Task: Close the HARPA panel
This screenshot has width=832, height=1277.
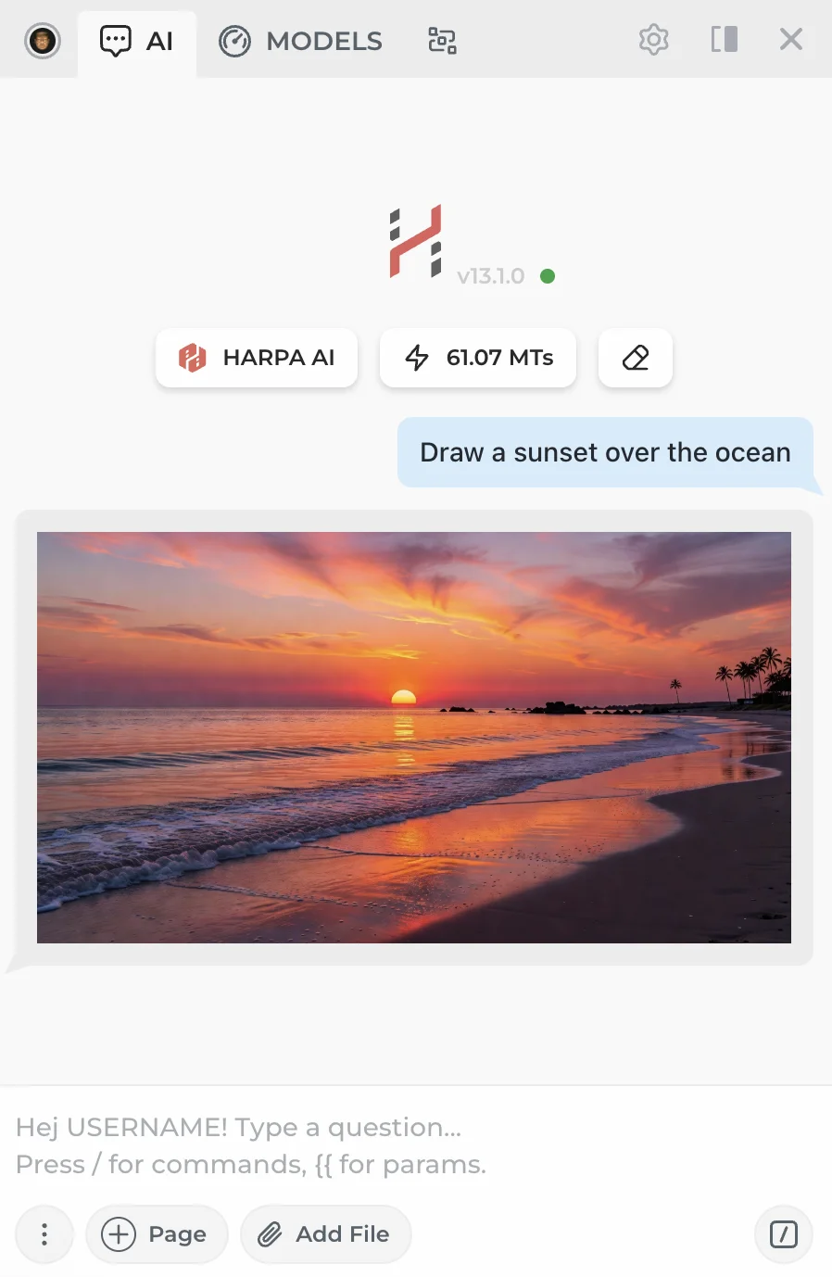Action: [x=791, y=39]
